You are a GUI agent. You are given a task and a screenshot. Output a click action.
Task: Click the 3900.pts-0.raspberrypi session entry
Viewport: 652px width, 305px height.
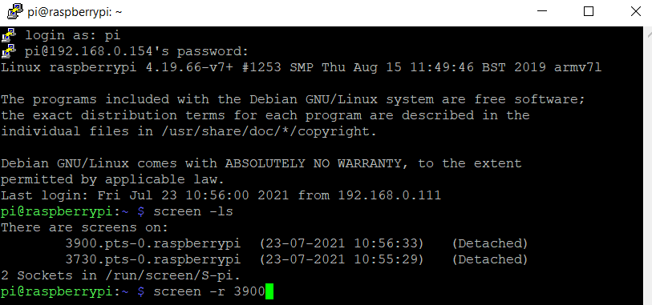(153, 243)
